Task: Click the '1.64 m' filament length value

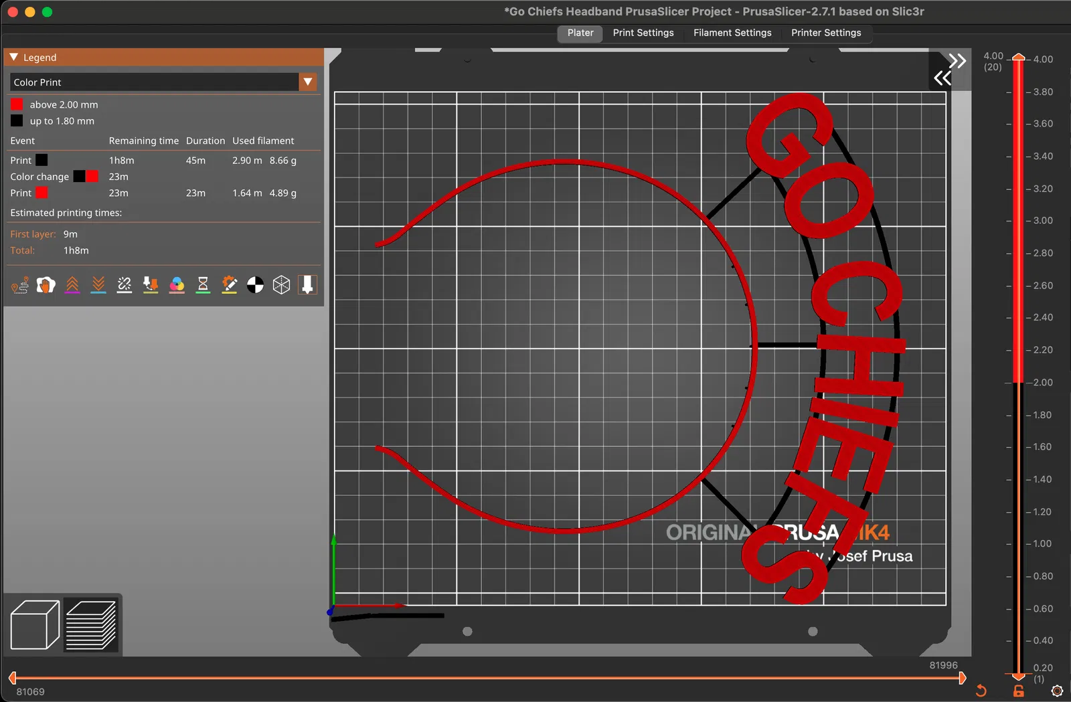Action: 247,193
